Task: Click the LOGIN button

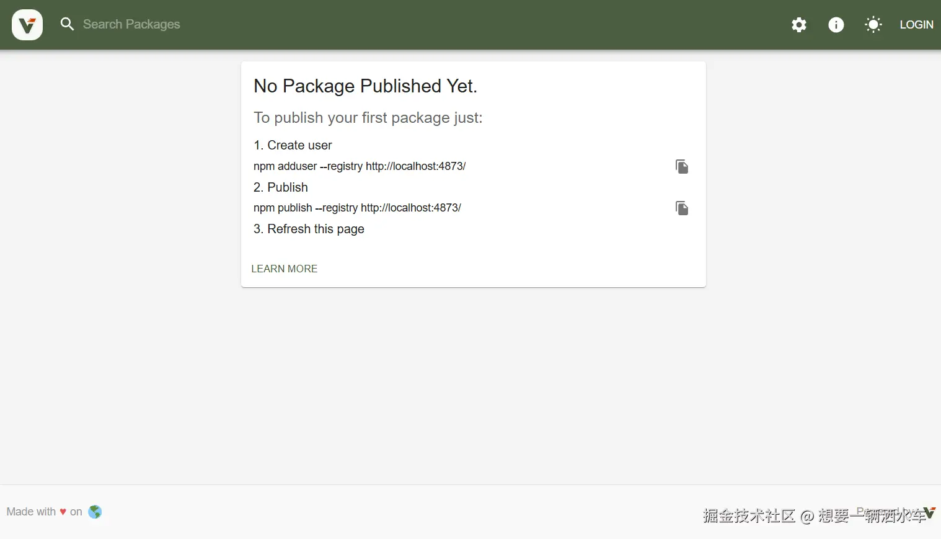Action: (x=916, y=25)
